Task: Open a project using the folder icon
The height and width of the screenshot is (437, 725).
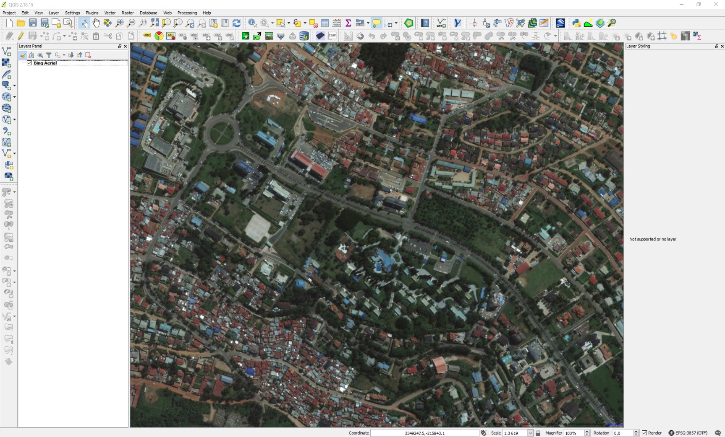Action: point(21,23)
